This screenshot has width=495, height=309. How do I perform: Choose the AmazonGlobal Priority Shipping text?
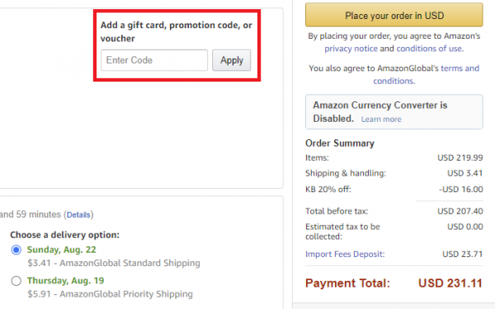point(110,294)
